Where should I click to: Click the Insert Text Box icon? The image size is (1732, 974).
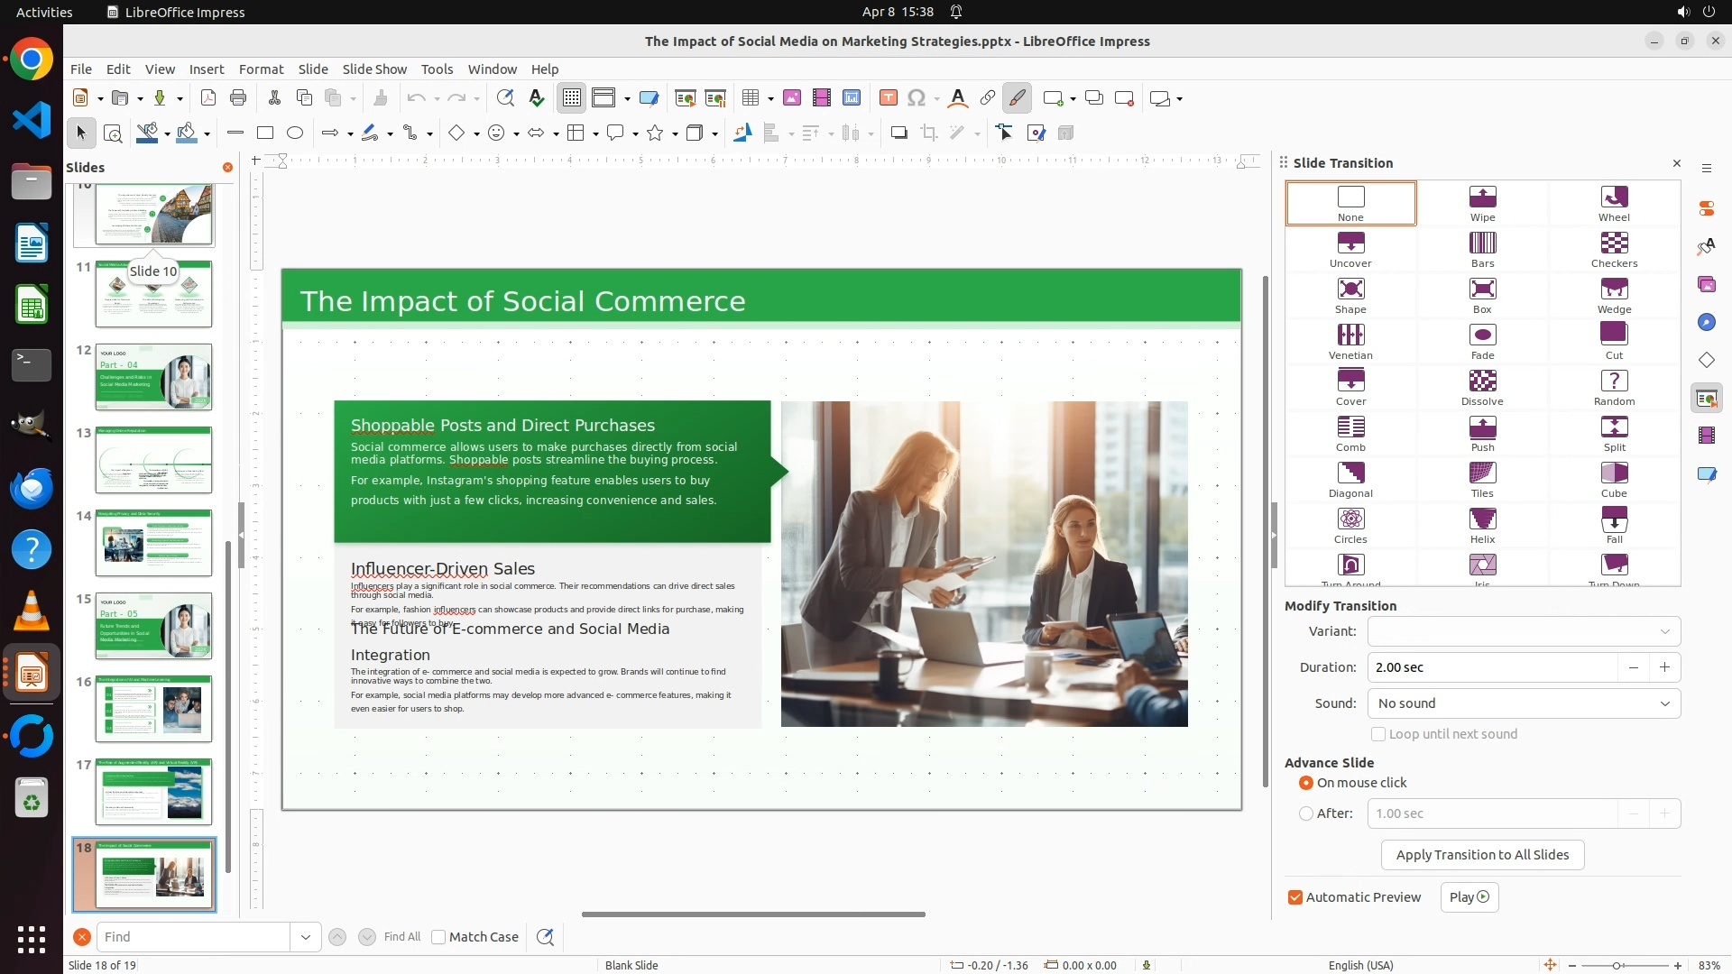tap(888, 98)
